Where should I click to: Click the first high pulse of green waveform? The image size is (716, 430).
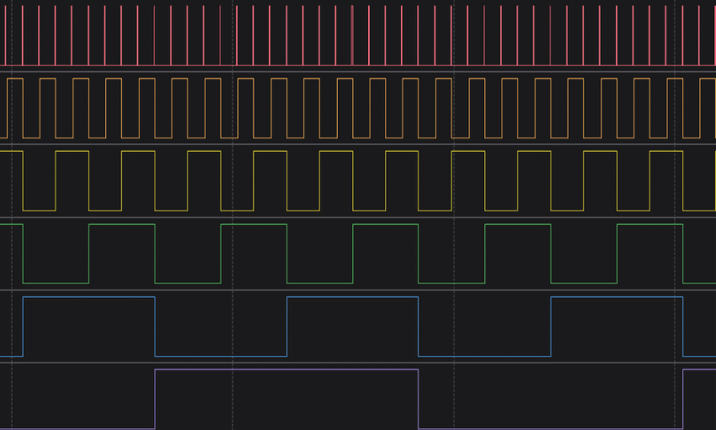[121, 225]
